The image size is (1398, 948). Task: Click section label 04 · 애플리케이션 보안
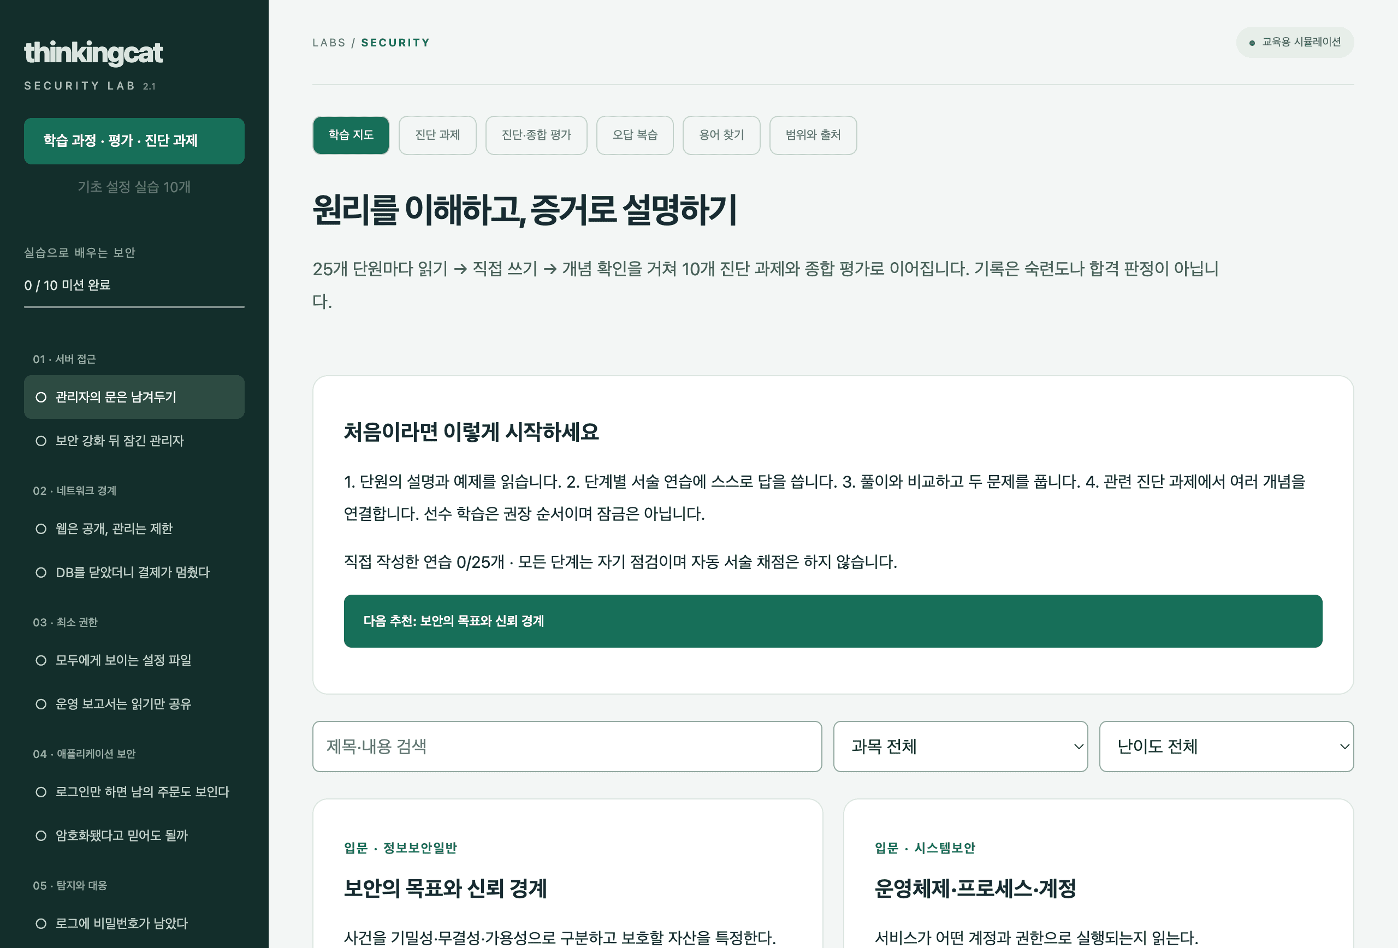pos(84,754)
